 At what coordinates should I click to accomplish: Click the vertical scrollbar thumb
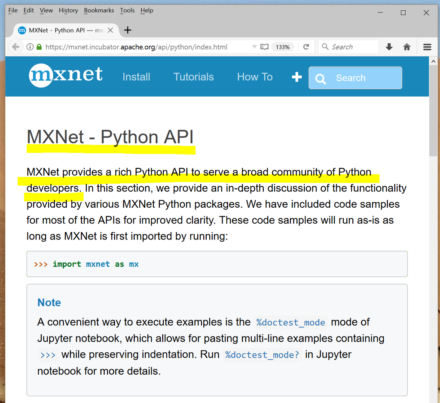coord(433,111)
